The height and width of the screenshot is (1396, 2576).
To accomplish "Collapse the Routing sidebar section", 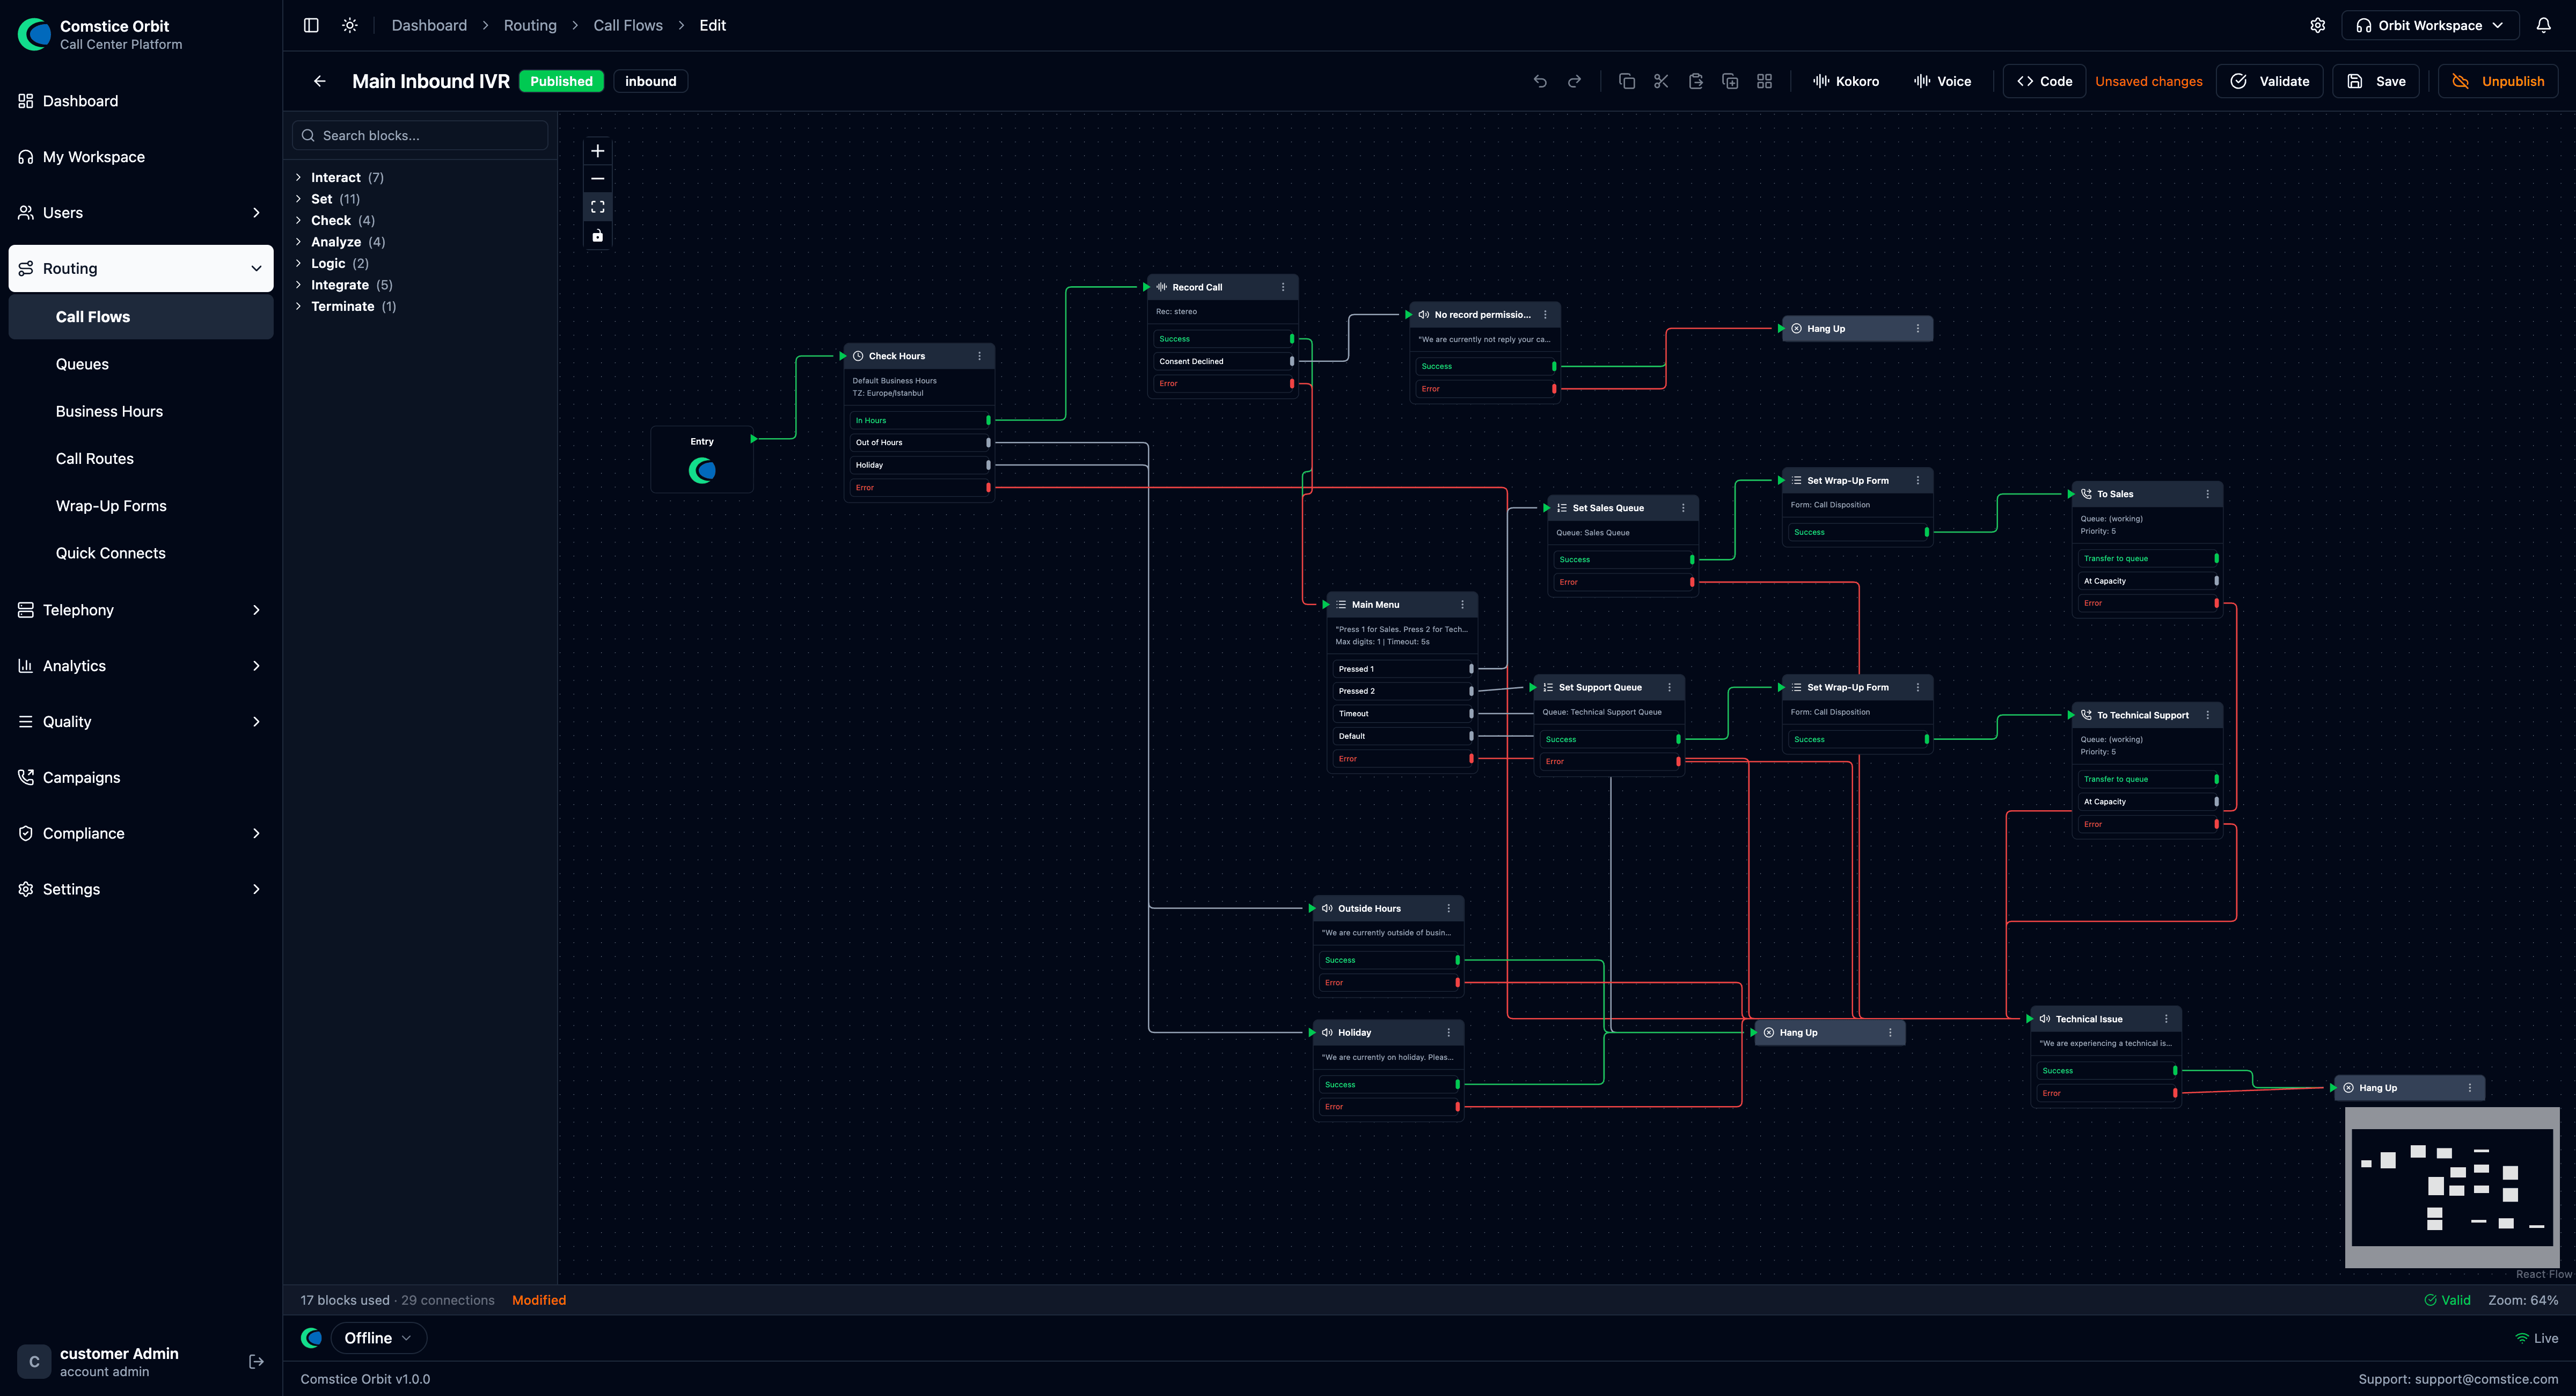I will [x=141, y=268].
